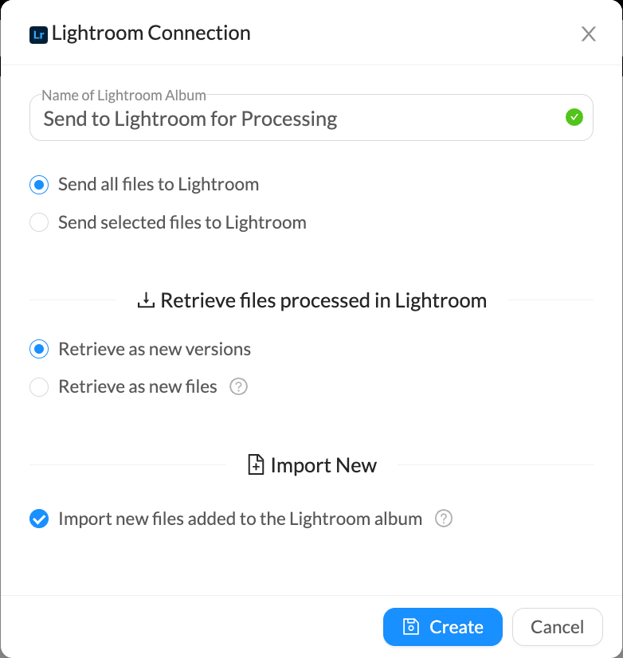Choose Retrieve as new files option
623x658 pixels.
tap(39, 387)
